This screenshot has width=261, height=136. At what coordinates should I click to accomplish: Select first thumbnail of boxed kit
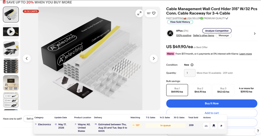[11, 14]
